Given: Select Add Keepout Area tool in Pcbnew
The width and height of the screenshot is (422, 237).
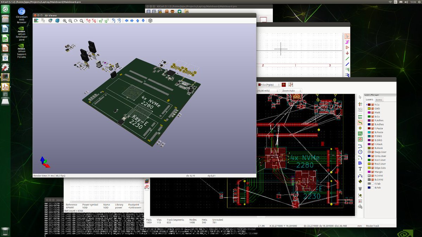Looking at the screenshot, I should click(360, 139).
